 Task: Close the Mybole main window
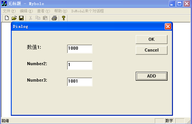point(187,4)
